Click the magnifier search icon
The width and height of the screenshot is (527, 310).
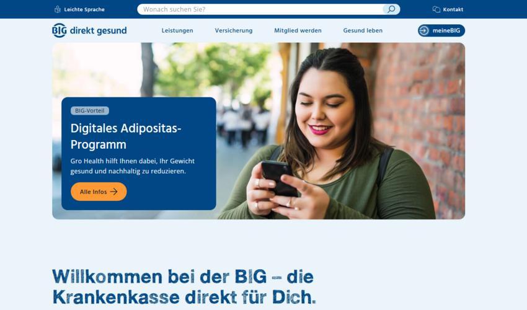[x=391, y=9]
